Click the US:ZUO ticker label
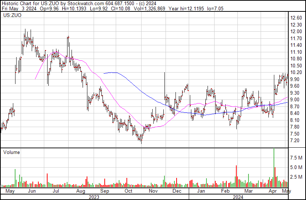Image resolution: width=306 pixels, height=200 pixels. point(12,15)
